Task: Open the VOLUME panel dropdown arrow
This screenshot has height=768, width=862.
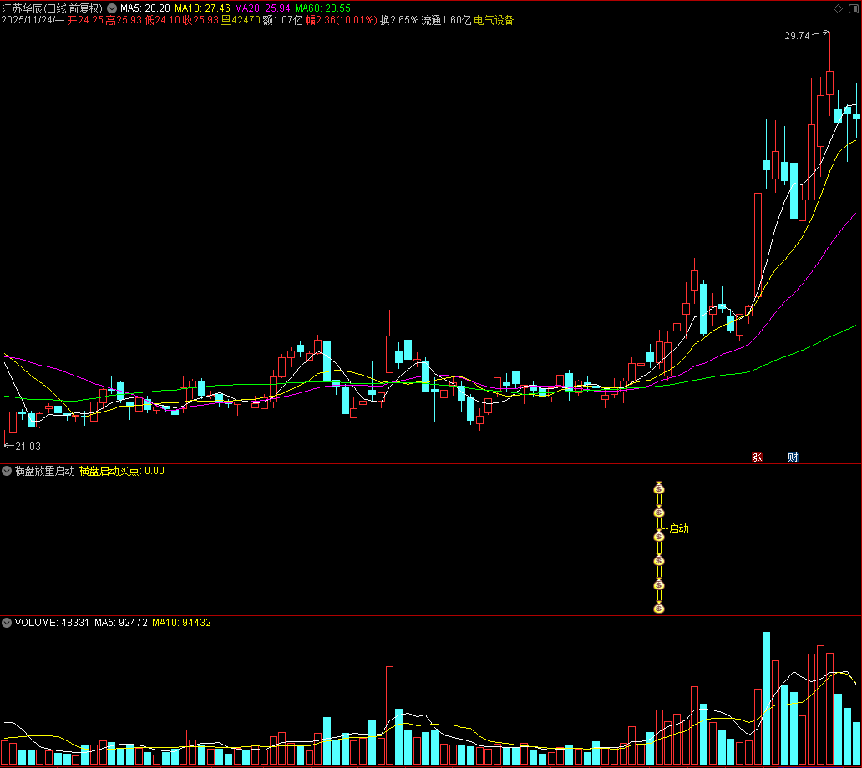Action: tap(7, 623)
